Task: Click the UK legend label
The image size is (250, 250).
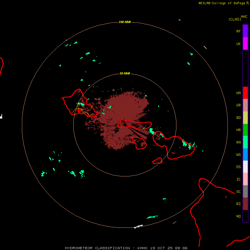Action: (x=238, y=44)
